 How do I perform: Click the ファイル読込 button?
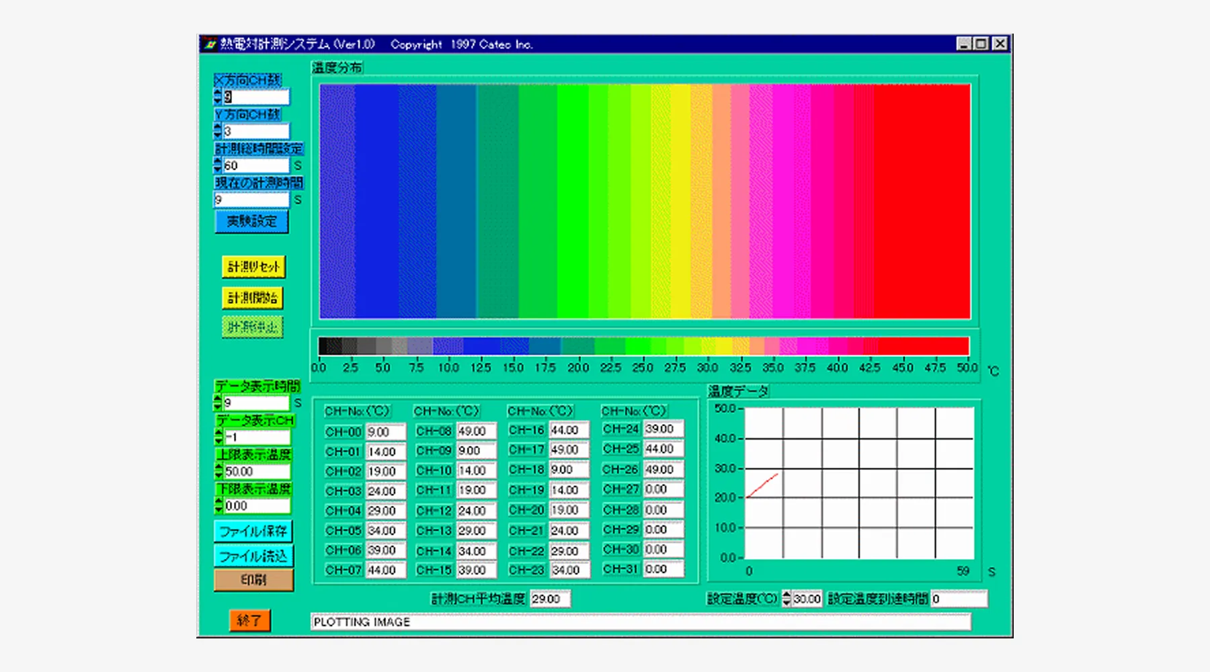click(x=253, y=556)
